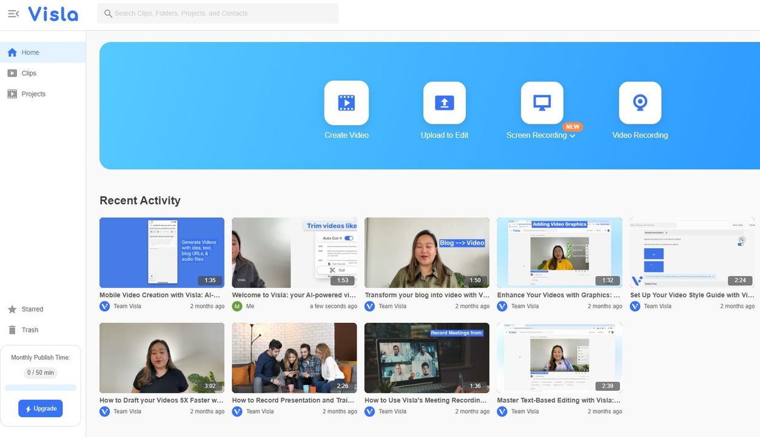The image size is (760, 437).
Task: Open 'Transform your blog into video' title
Action: coord(427,296)
